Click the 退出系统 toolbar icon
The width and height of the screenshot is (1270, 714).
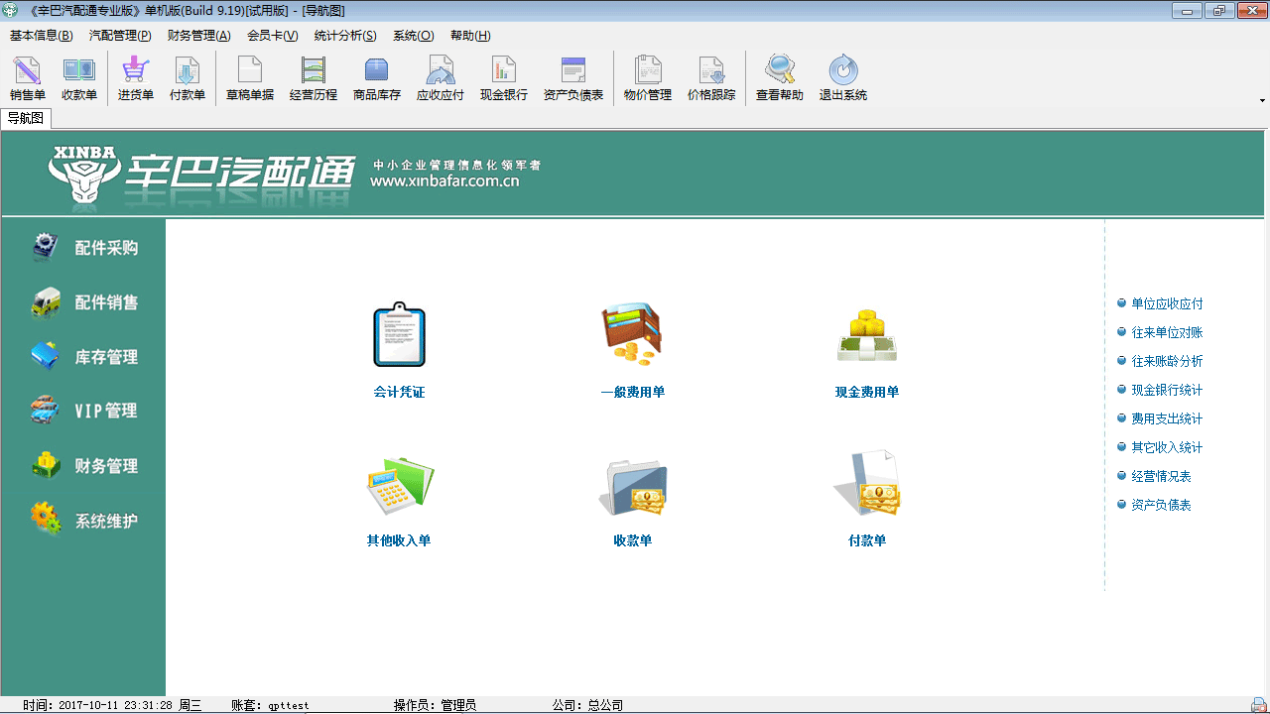[x=843, y=78]
